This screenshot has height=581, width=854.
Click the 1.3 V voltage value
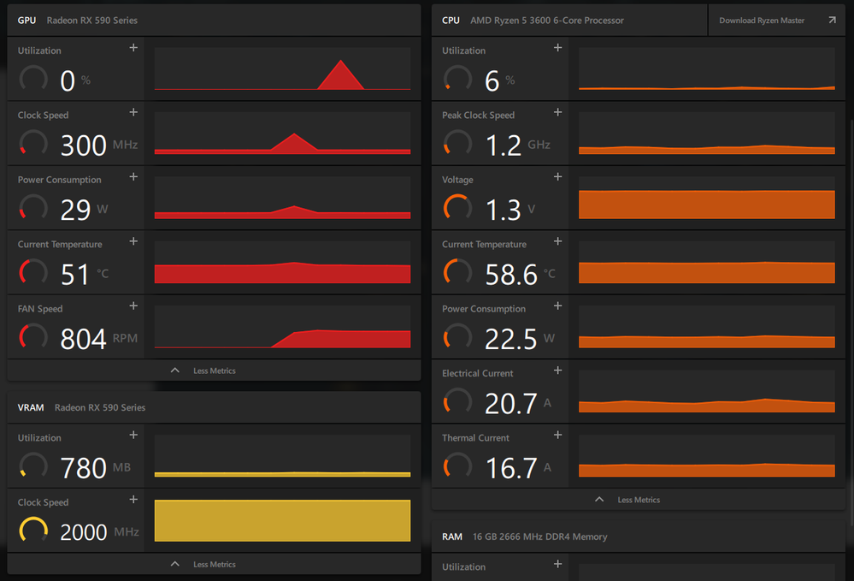coord(509,210)
